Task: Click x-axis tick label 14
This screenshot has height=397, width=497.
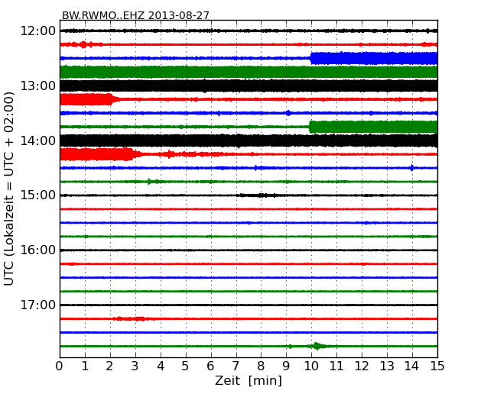Action: 412,366
